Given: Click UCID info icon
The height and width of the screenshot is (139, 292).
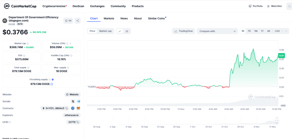Looking at the screenshot, I should [10, 122].
